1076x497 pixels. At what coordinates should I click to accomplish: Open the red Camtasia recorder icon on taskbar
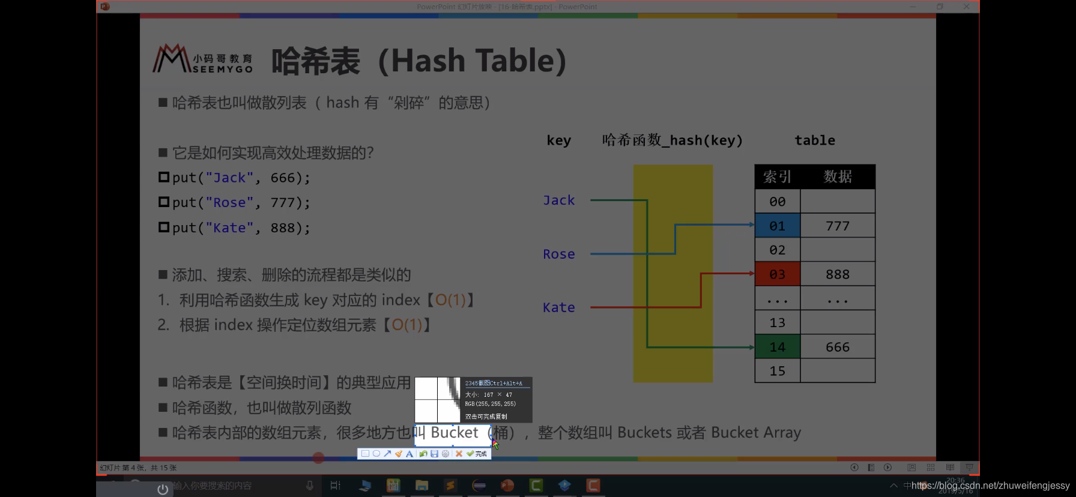pyautogui.click(x=593, y=486)
